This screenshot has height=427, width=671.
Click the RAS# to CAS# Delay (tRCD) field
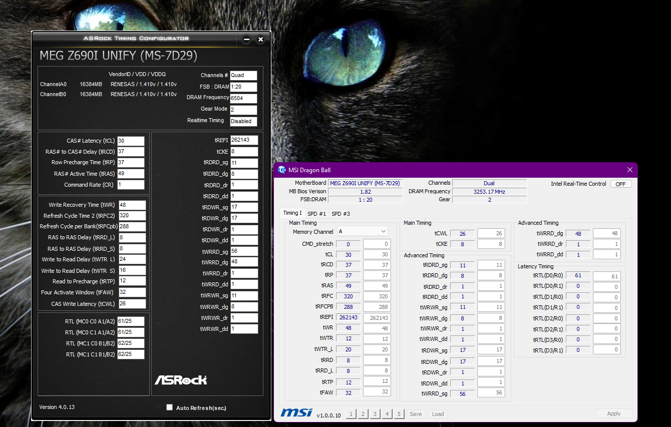pyautogui.click(x=131, y=152)
